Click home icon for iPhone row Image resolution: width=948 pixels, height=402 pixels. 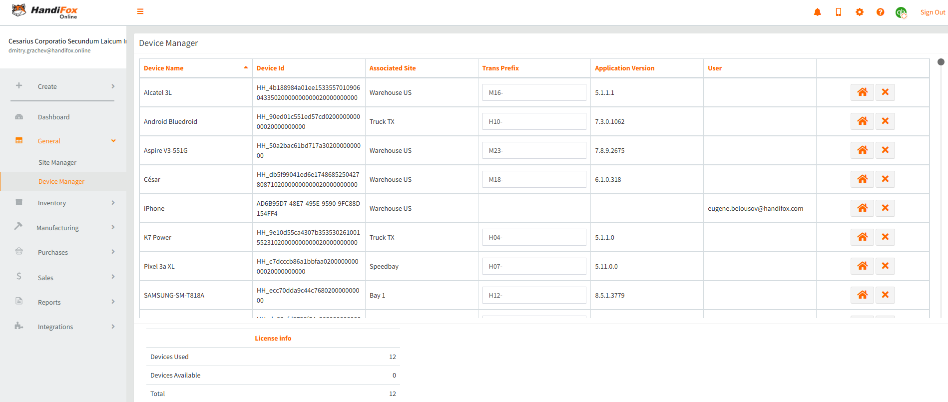point(862,208)
